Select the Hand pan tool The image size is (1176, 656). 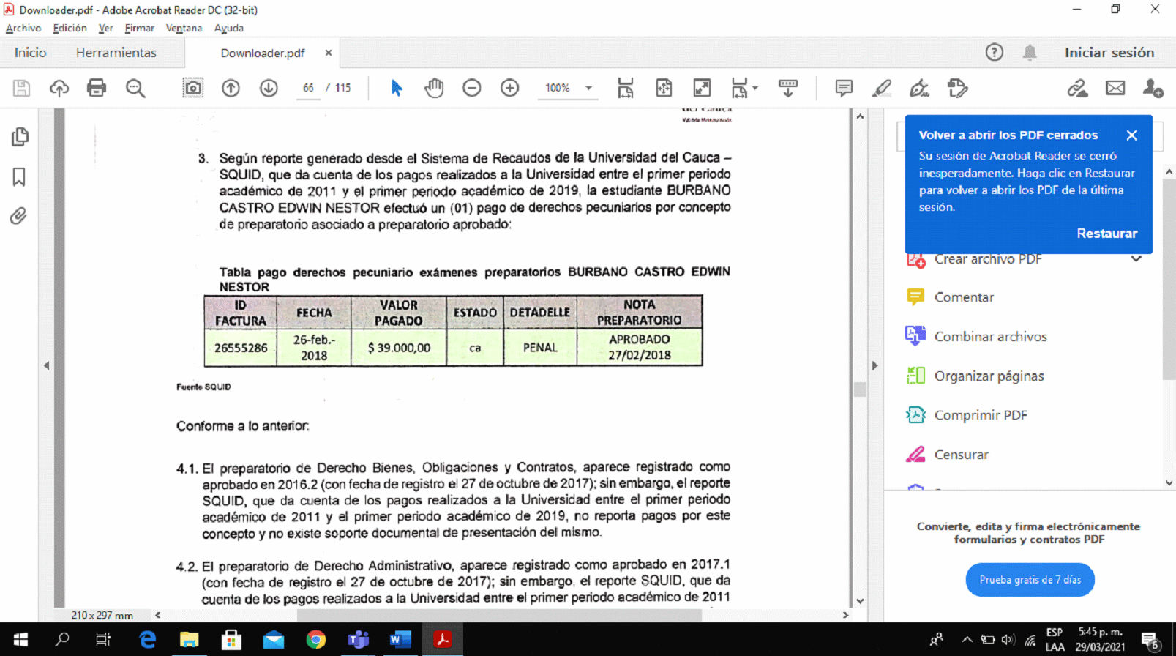(434, 88)
